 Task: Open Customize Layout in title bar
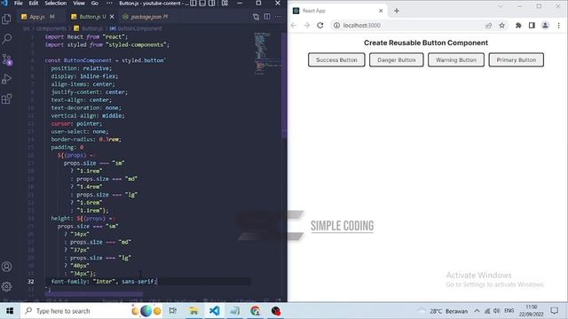point(225,4)
